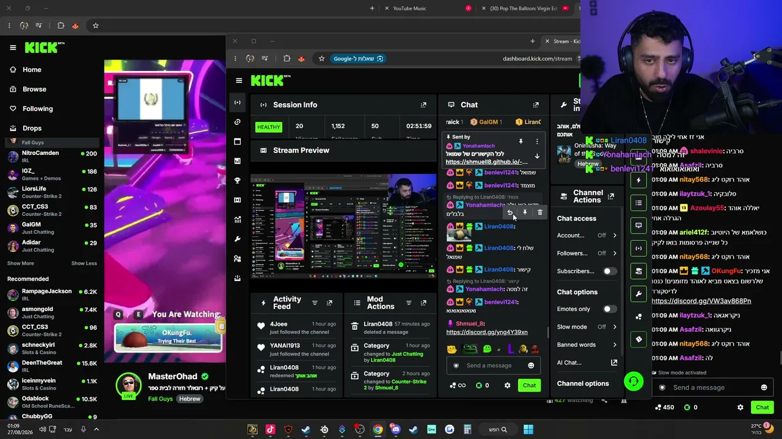Viewport: 782px width, 439px height.
Task: Open dashboard chat settings gear
Action: [507, 385]
